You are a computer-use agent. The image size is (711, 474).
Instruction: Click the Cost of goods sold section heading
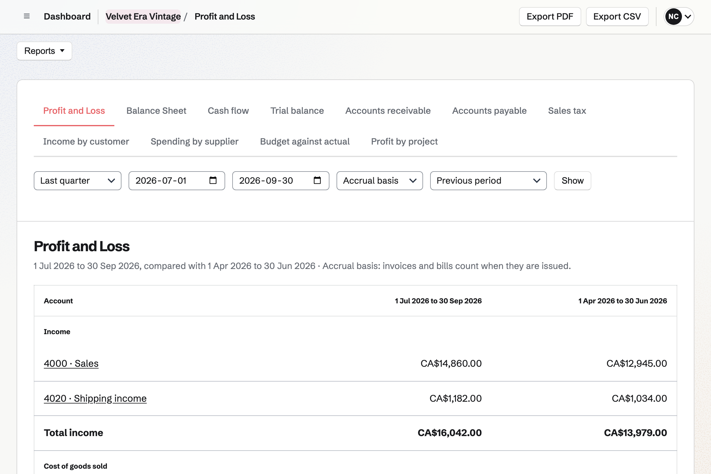click(76, 466)
